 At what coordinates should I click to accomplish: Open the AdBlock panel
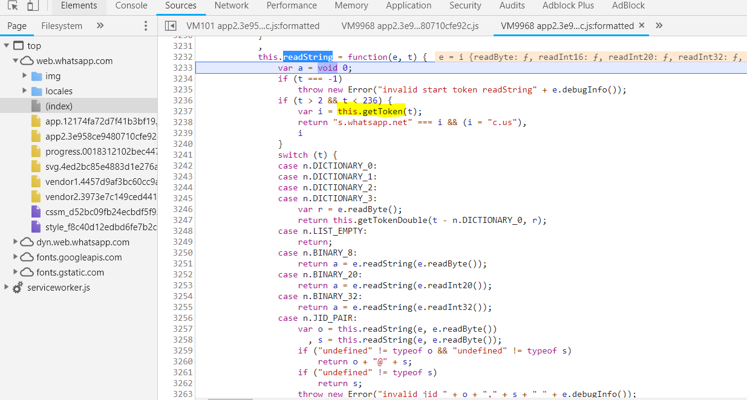[628, 6]
